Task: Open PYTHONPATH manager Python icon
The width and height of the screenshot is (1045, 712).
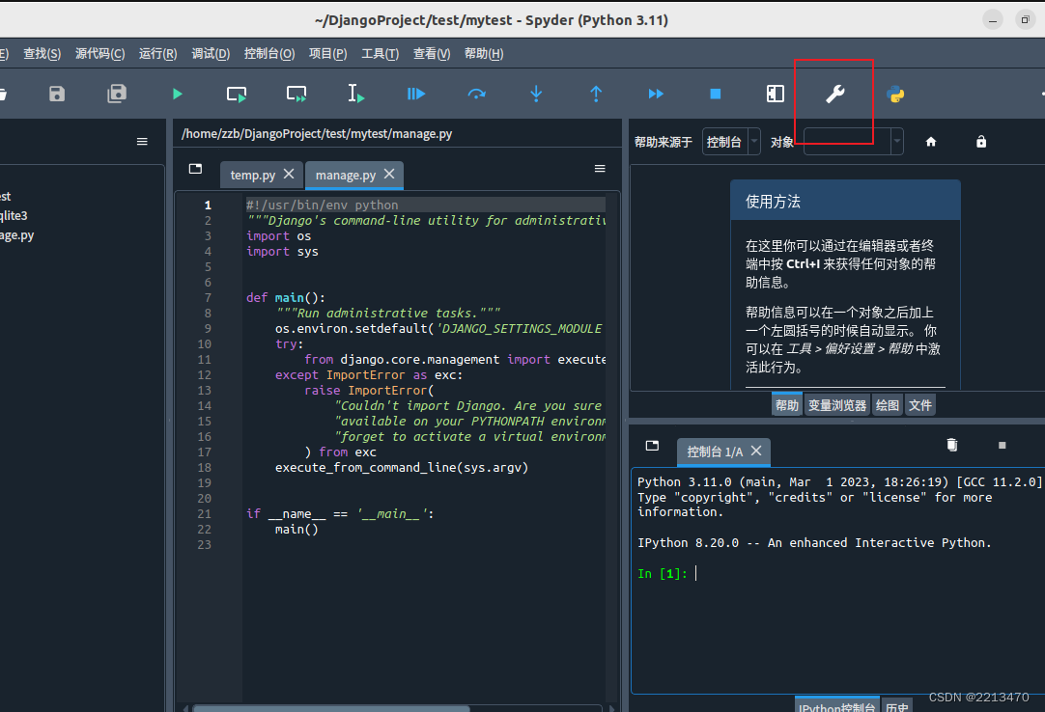Action: click(x=895, y=94)
